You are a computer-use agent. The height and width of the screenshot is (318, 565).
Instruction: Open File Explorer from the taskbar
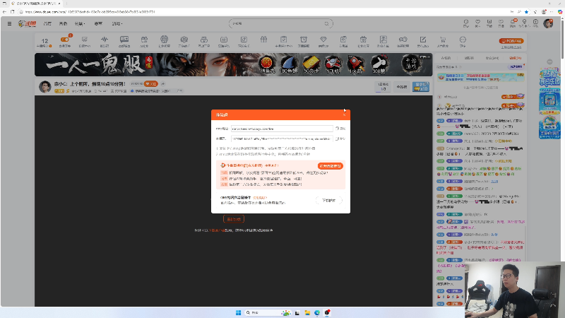tap(307, 312)
